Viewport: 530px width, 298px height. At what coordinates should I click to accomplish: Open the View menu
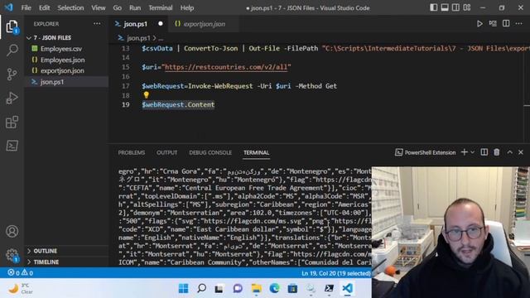coord(99,7)
